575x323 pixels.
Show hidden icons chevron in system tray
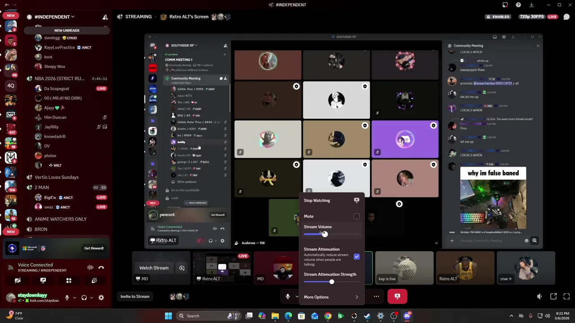(511, 316)
